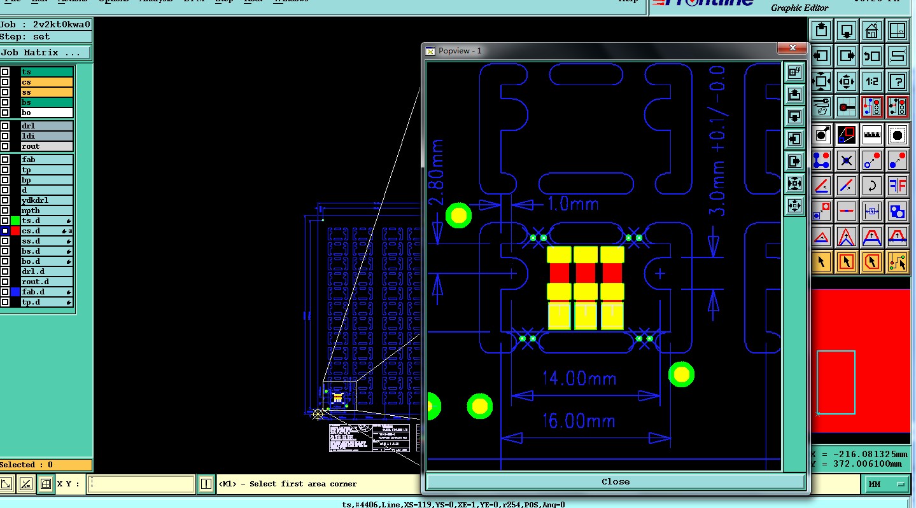
Task: Select the rotate curved arrow tool
Action: point(872,186)
